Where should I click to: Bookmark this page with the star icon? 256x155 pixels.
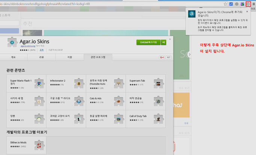(225, 4)
